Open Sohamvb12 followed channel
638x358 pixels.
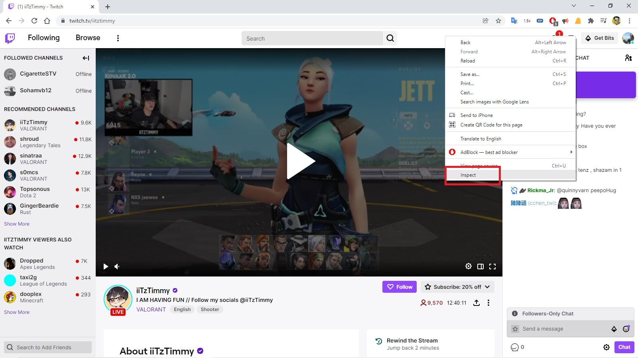pos(48,91)
